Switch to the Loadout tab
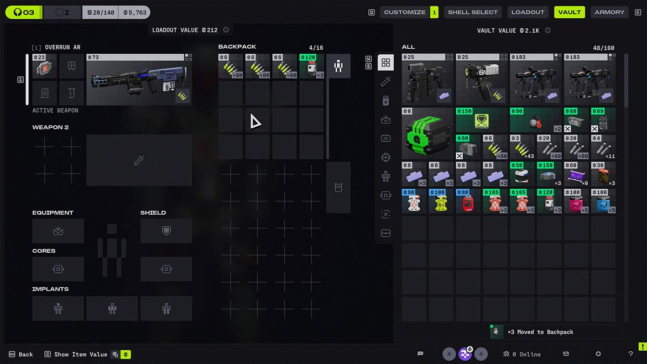The width and height of the screenshot is (647, 364). (528, 12)
